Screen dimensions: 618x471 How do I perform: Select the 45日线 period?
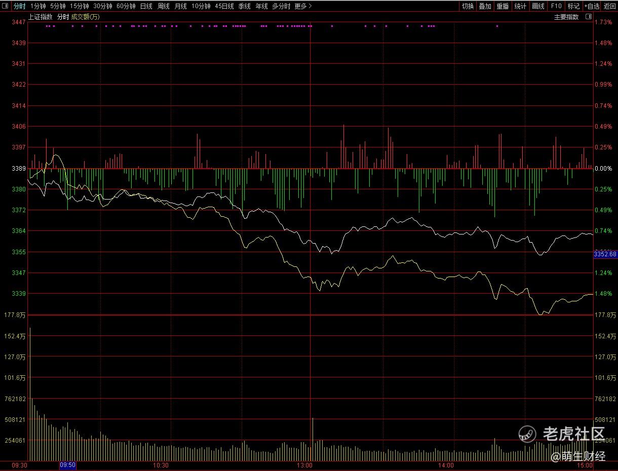(x=224, y=7)
